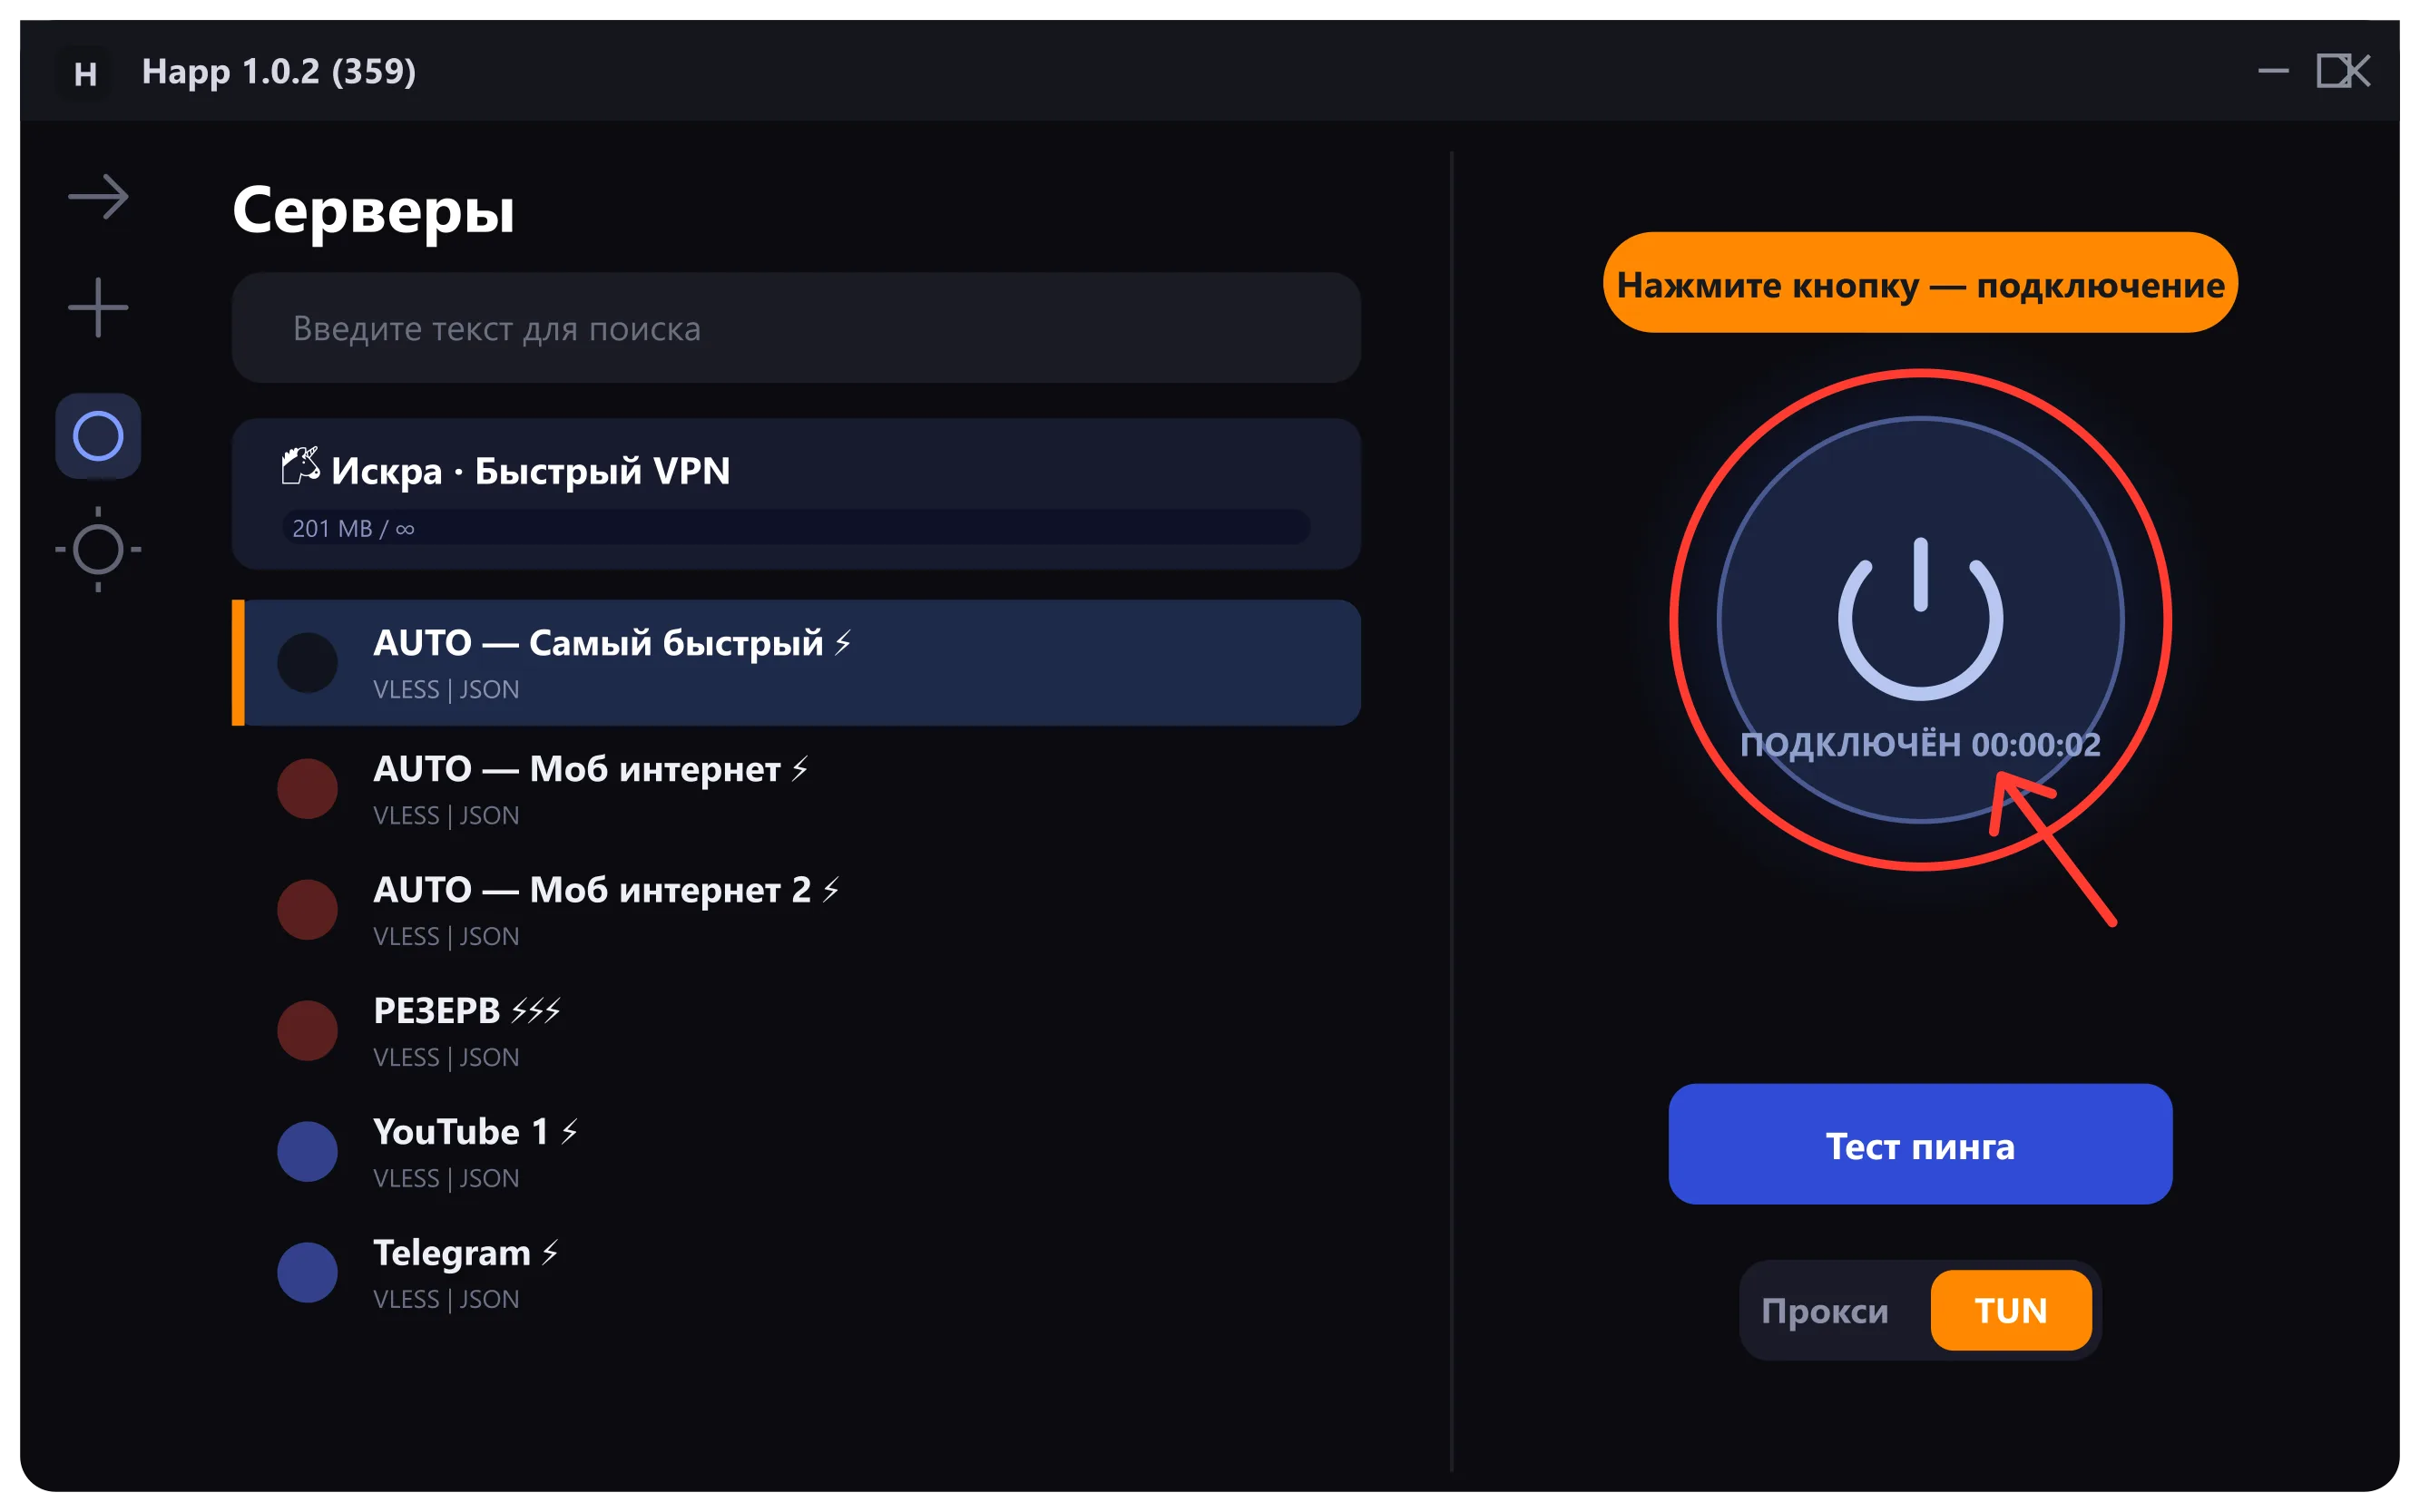Image resolution: width=2420 pixels, height=1512 pixels.
Task: Run the Тест пинга button
Action: pos(1920,1144)
